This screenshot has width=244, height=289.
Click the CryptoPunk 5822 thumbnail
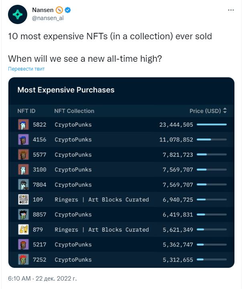23,125
